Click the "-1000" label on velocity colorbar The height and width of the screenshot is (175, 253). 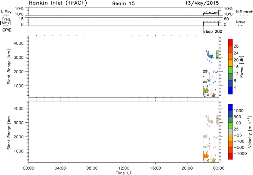pos(240,154)
